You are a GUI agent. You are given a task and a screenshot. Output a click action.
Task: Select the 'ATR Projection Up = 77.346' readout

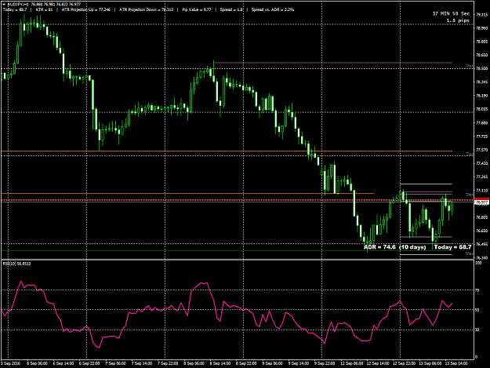(x=86, y=9)
